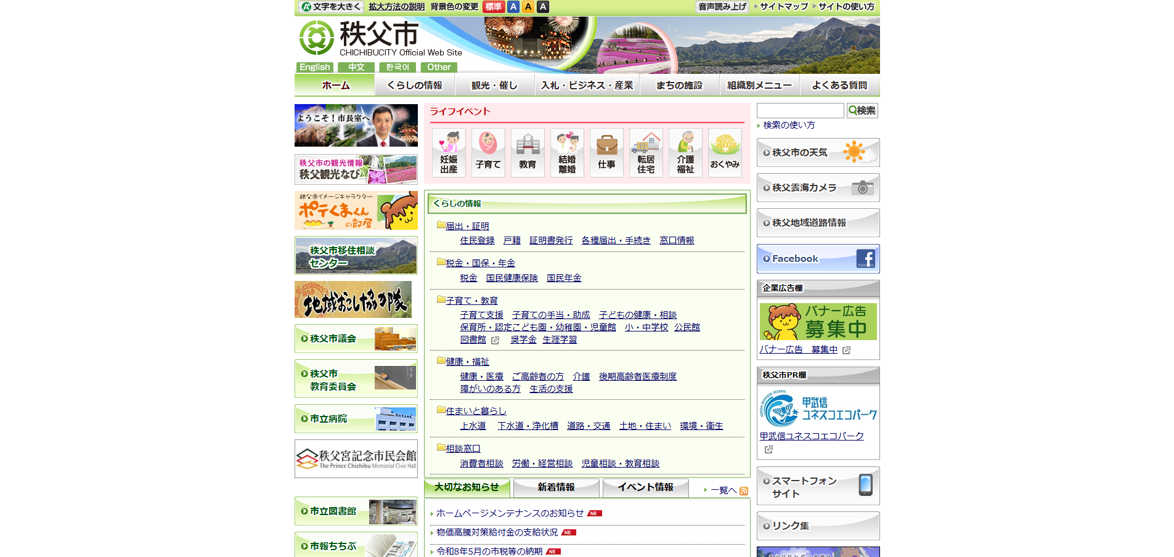The image size is (1174, 557).
Task: Open 組織別メニュー navigation menu
Action: 760,85
